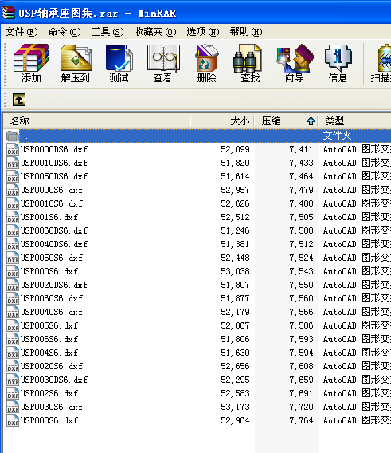391x453 pixels.
Task: Select file USP004CS6.dxf
Action: [x=52, y=312]
